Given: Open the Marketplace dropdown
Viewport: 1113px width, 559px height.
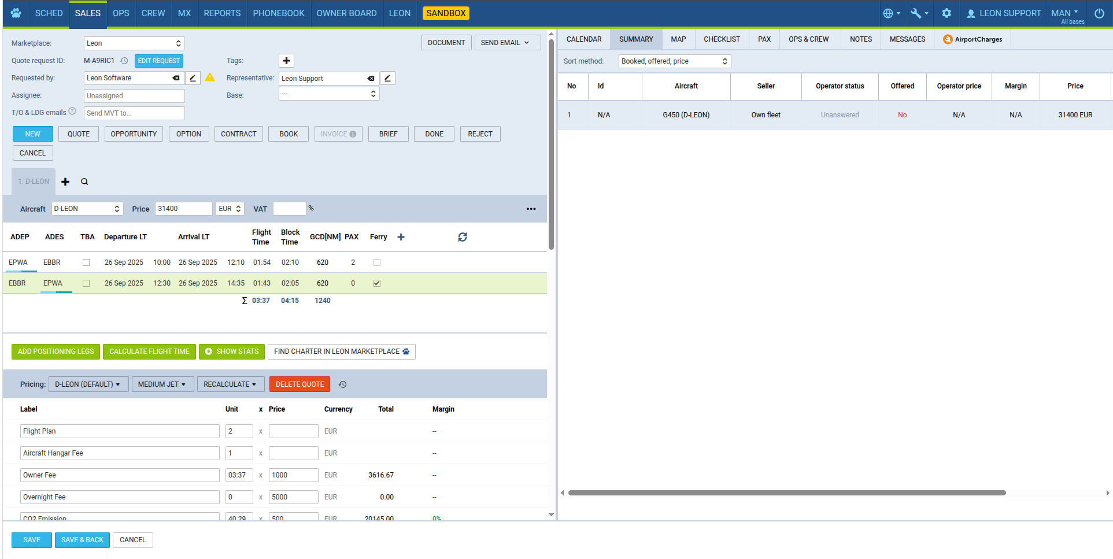Looking at the screenshot, I should tap(134, 43).
